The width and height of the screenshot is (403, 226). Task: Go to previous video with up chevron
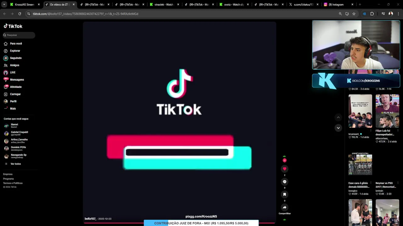point(338,117)
